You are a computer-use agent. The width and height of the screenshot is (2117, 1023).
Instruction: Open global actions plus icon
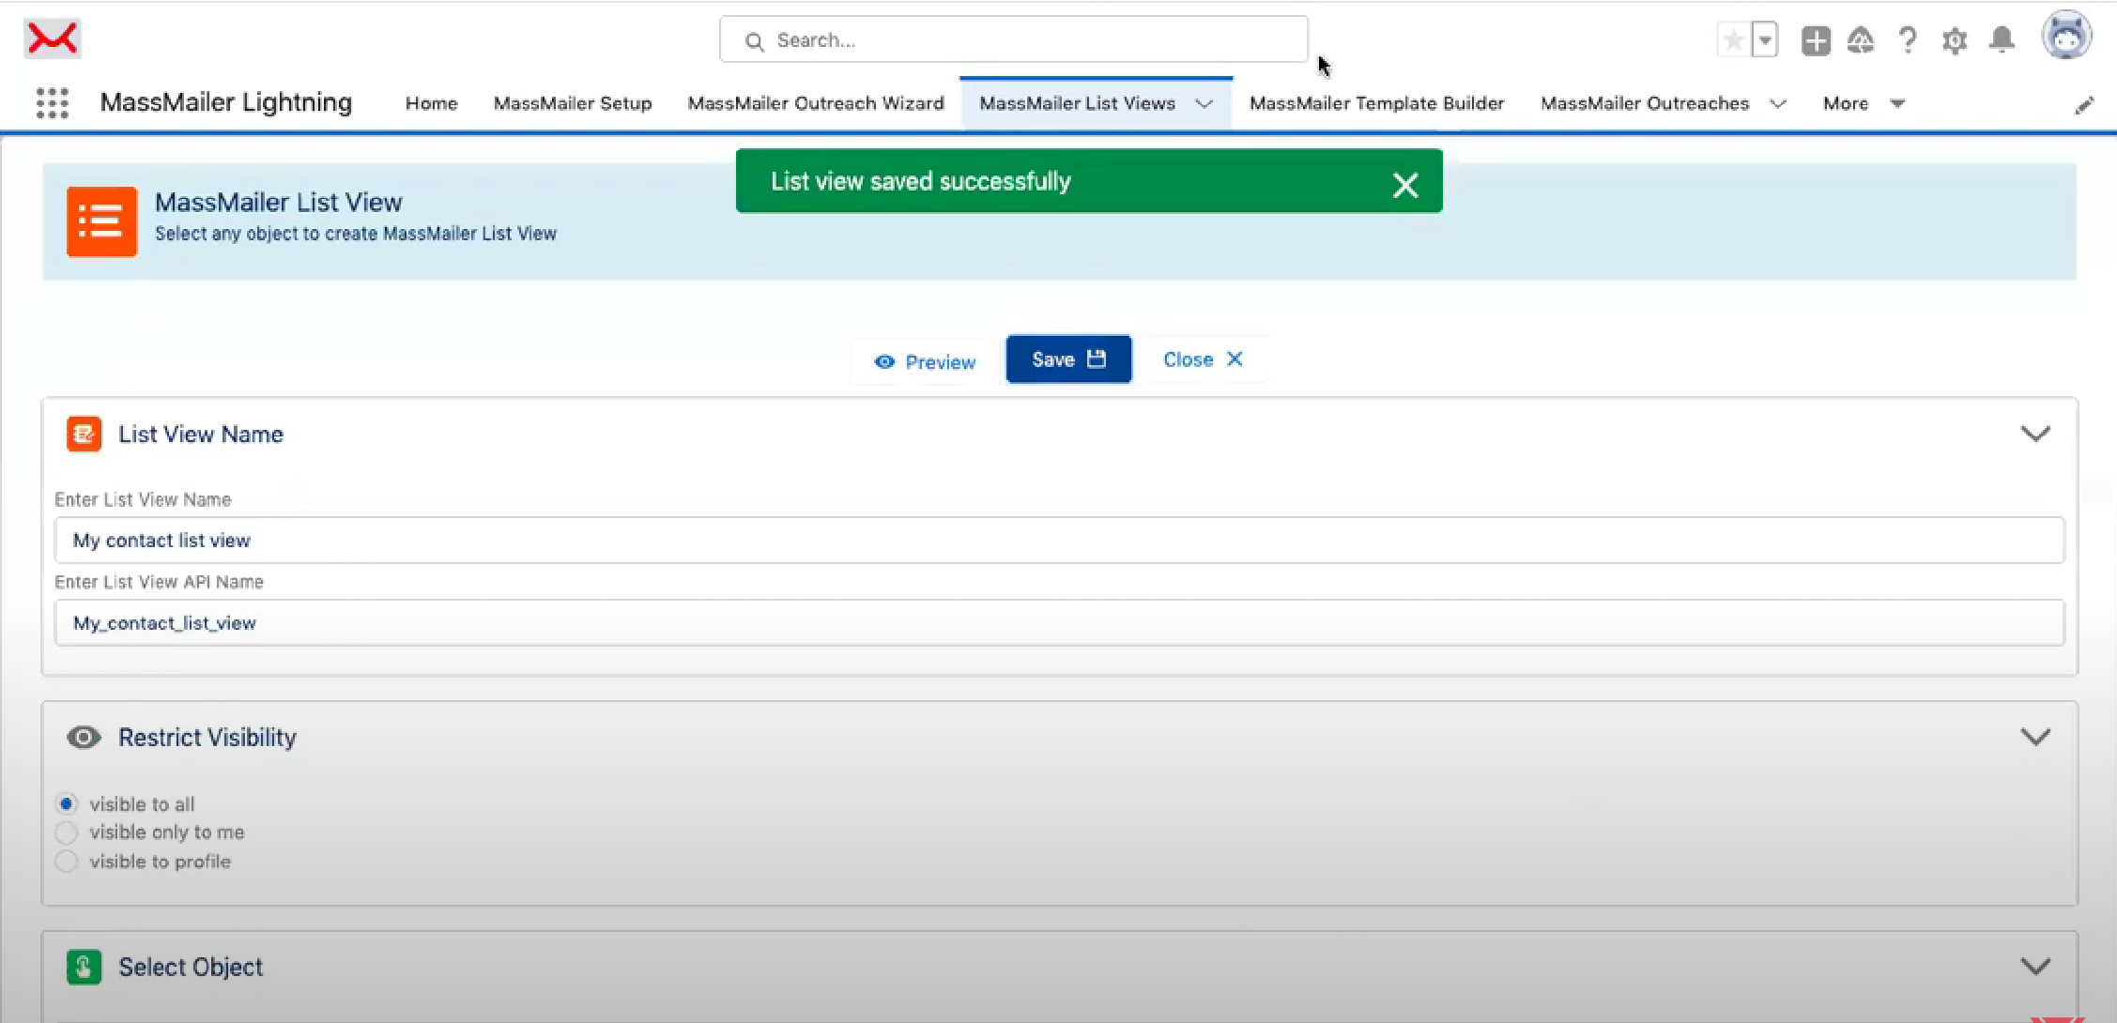1816,40
